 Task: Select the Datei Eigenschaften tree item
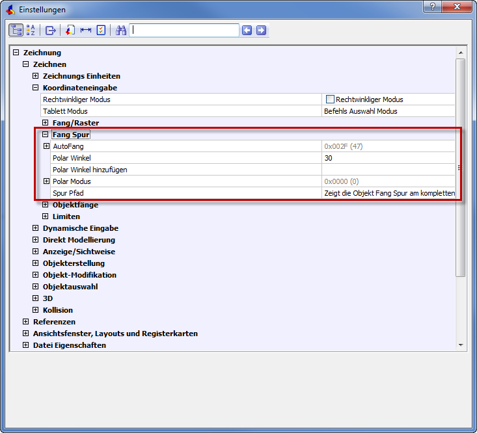69,345
